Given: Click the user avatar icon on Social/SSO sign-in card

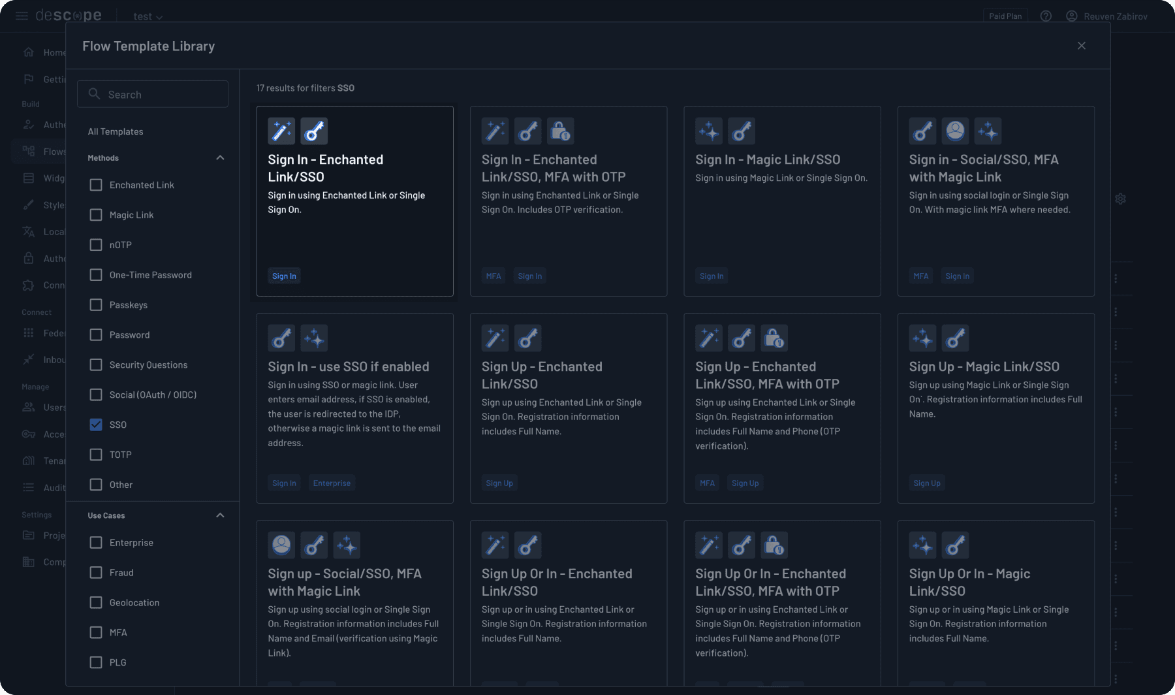Looking at the screenshot, I should [955, 131].
